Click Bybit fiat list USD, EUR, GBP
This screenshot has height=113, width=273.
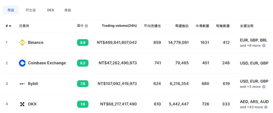point(254,81)
